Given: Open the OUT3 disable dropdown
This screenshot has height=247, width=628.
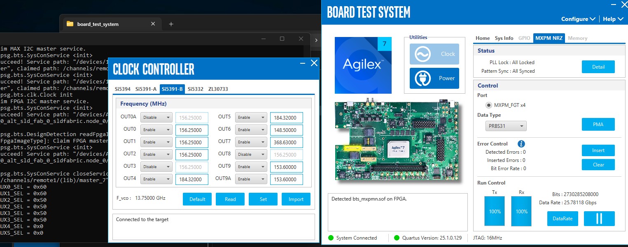Looking at the screenshot, I should click(x=156, y=167).
